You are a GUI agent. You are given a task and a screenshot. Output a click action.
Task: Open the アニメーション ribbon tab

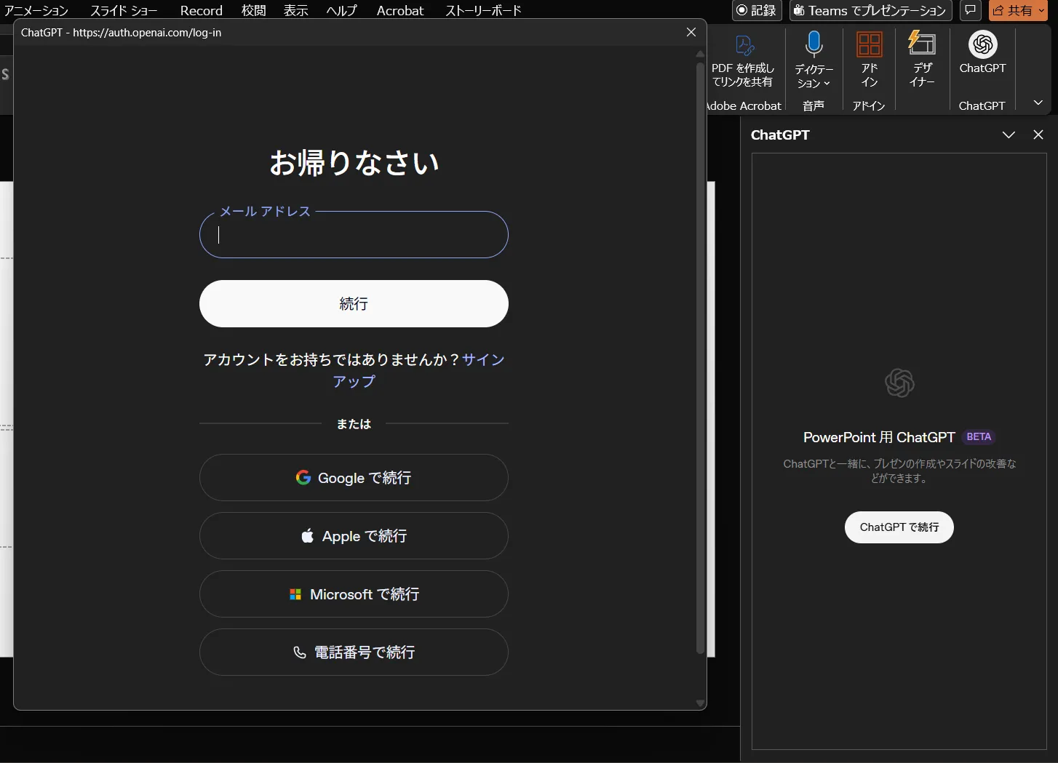point(36,10)
